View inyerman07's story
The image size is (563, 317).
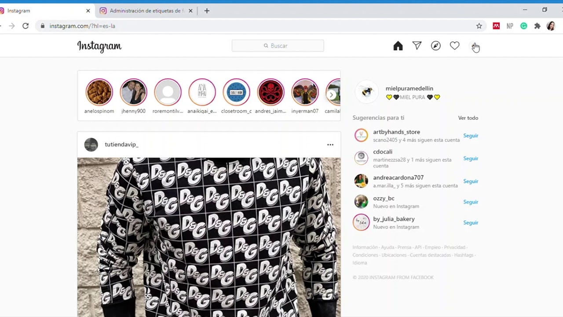(x=305, y=92)
